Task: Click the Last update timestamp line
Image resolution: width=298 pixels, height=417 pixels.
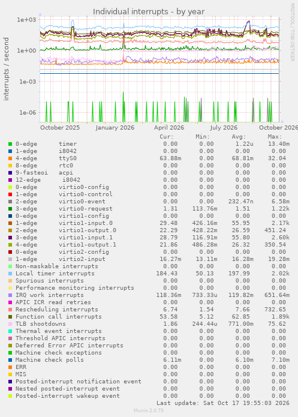Action: [223, 403]
